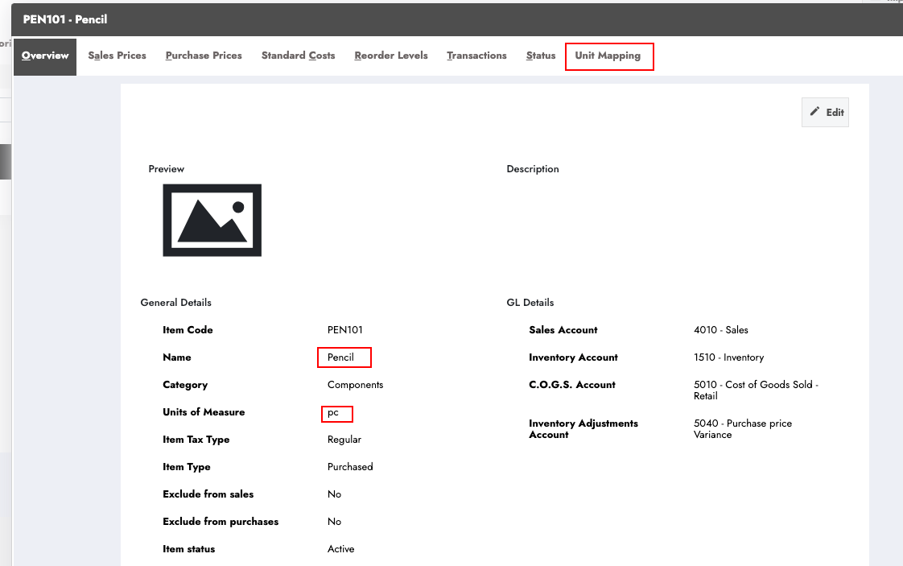The image size is (903, 566).
Task: Click the Units of Measure field label
Action: click(204, 412)
